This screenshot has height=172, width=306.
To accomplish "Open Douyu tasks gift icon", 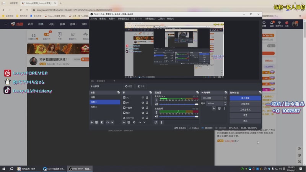I will tap(286, 24).
